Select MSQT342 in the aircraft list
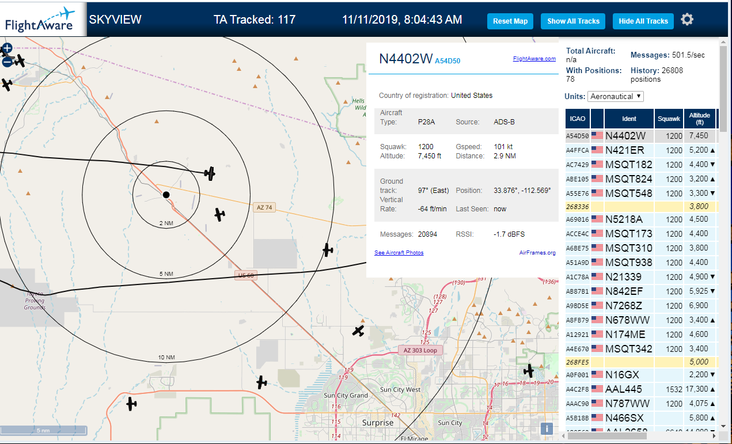The width and height of the screenshot is (732, 444). 641,349
